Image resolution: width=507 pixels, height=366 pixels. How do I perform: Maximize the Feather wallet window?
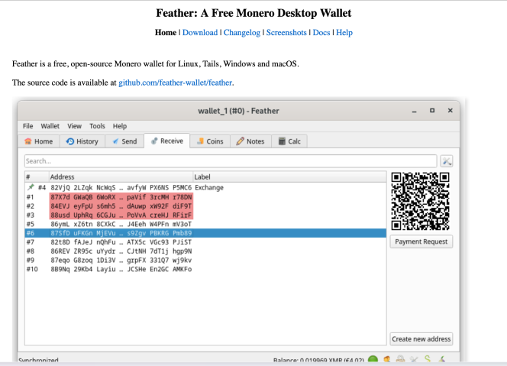(x=432, y=111)
